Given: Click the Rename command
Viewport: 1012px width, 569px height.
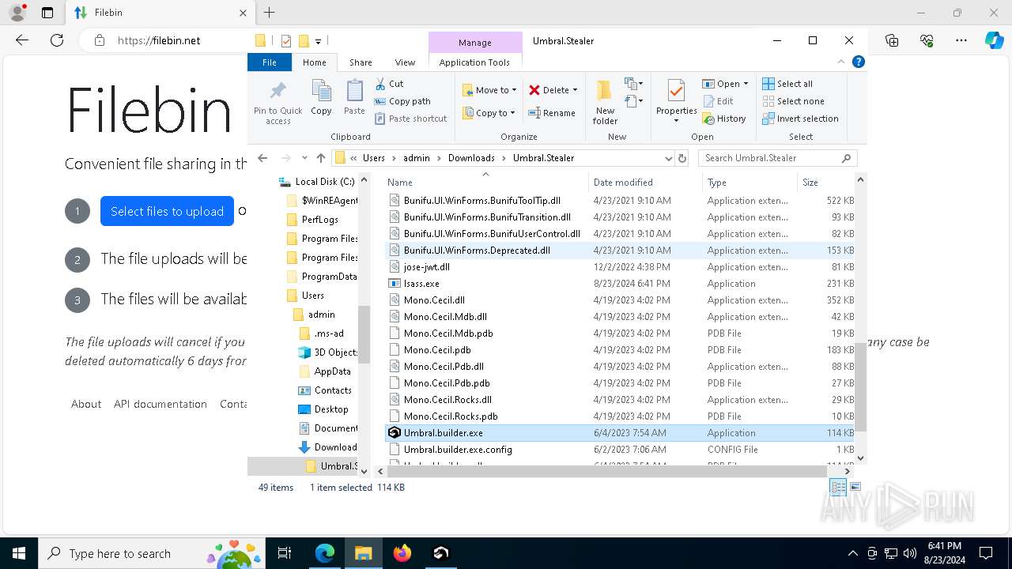Looking at the screenshot, I should click(552, 113).
